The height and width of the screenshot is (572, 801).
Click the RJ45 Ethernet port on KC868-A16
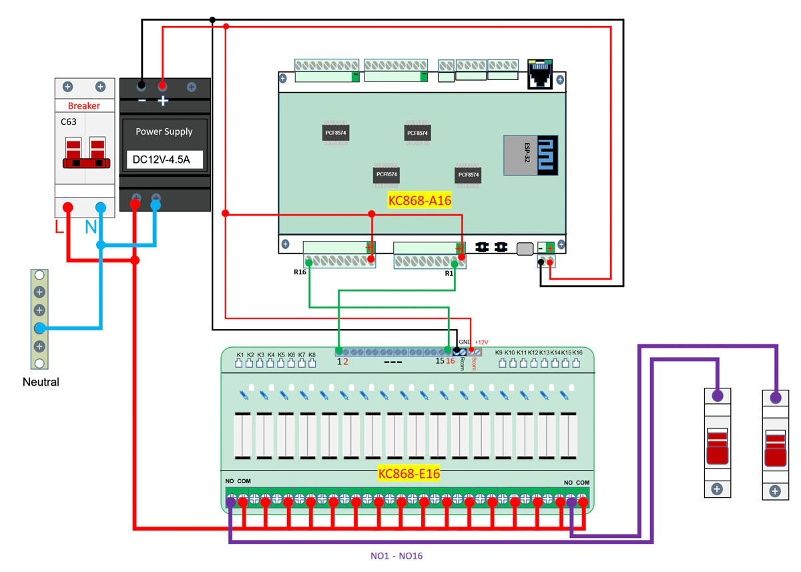pyautogui.click(x=541, y=73)
